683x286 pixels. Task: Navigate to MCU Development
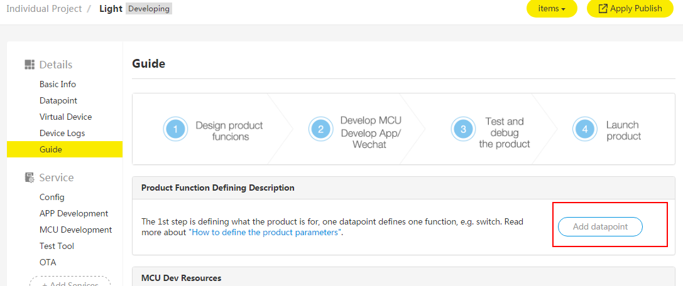pyautogui.click(x=75, y=230)
